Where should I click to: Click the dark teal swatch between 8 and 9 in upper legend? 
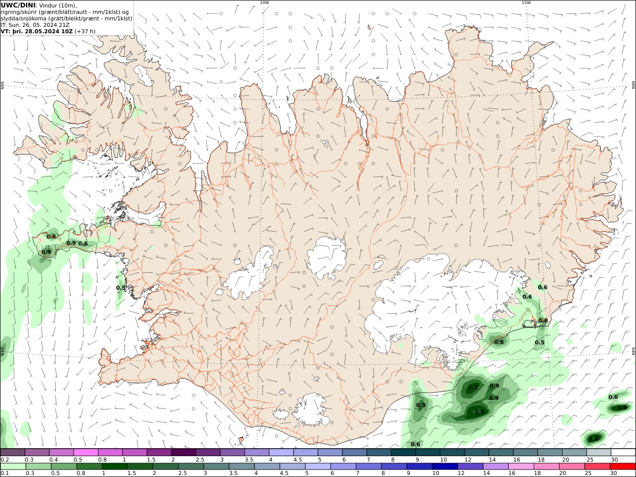(403, 453)
